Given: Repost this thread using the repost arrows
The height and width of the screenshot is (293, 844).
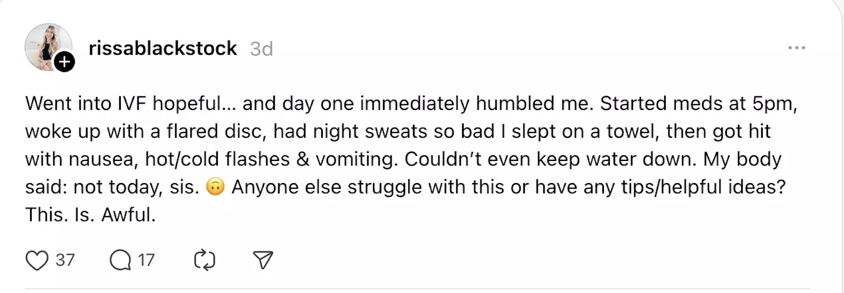Looking at the screenshot, I should click(x=205, y=260).
